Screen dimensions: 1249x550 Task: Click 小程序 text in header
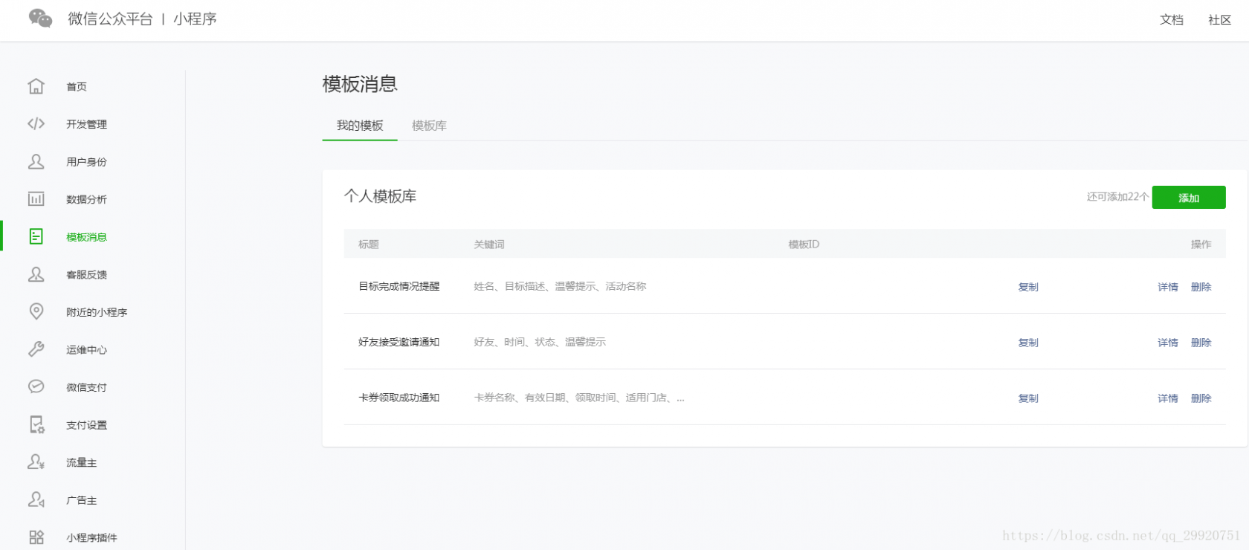195,19
